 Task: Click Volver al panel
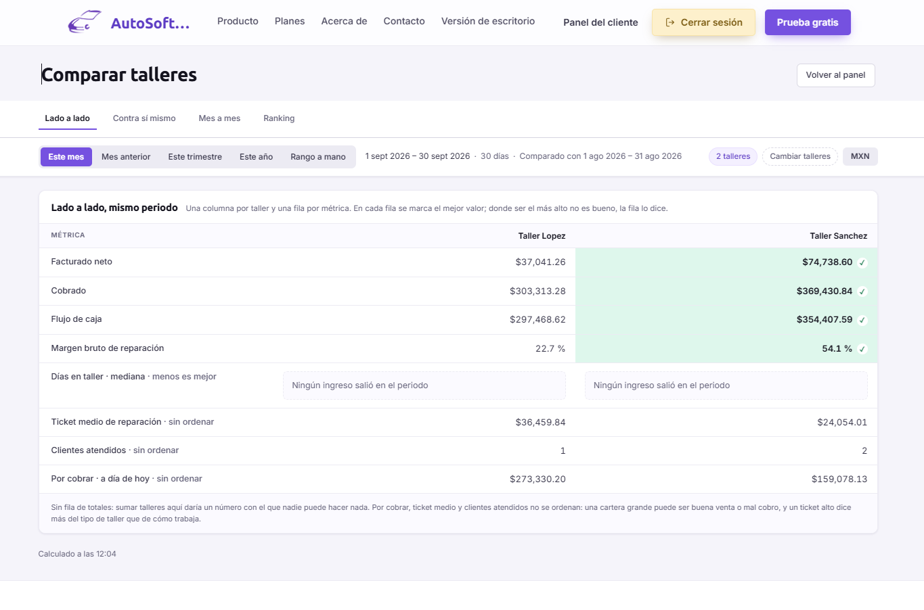(836, 75)
